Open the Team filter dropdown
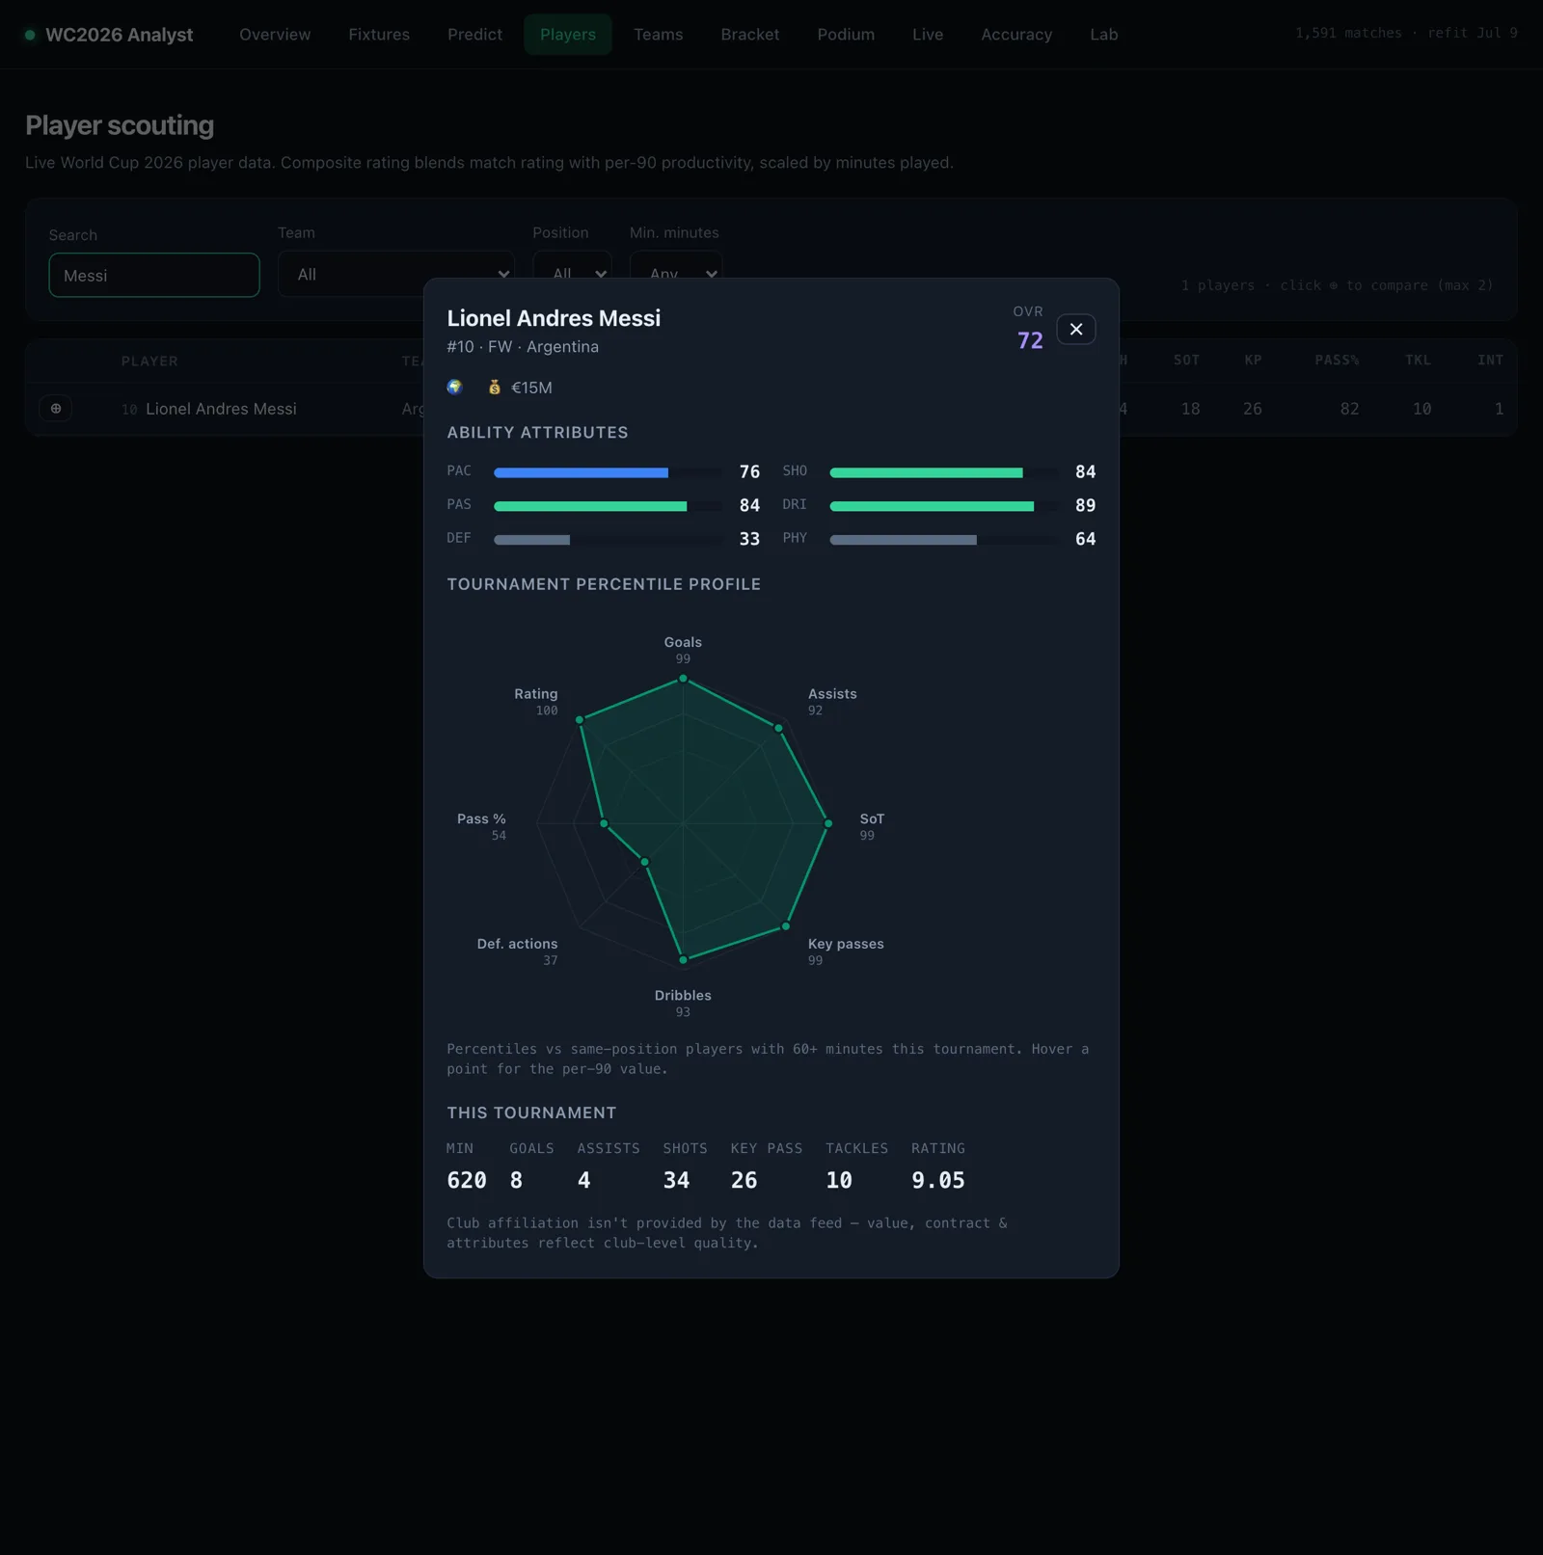 click(396, 274)
